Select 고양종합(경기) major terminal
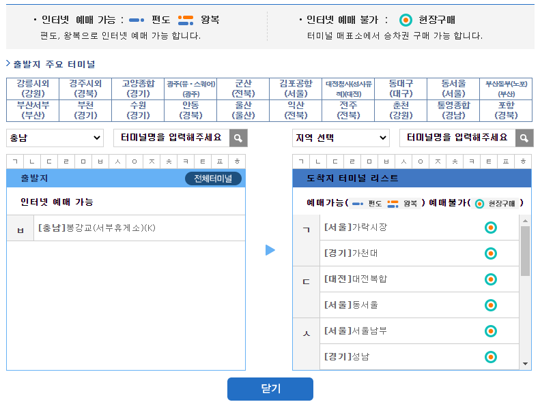 coord(138,89)
